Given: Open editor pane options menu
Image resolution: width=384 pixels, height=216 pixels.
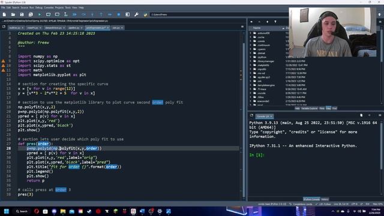Looking at the screenshot, I should [242, 26].
